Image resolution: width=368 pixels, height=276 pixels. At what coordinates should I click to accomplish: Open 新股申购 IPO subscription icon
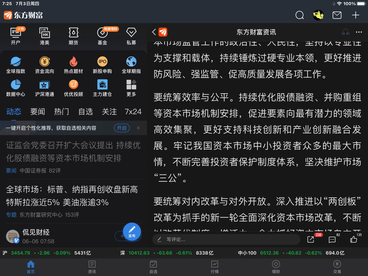coord(102,65)
